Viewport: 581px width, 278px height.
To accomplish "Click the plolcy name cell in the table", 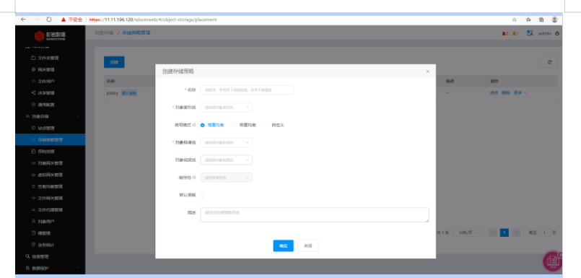I will [x=113, y=93].
